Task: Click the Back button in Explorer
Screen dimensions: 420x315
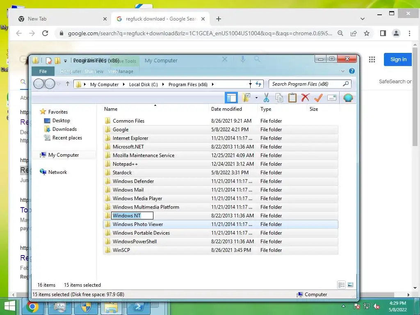Action: (x=39, y=84)
